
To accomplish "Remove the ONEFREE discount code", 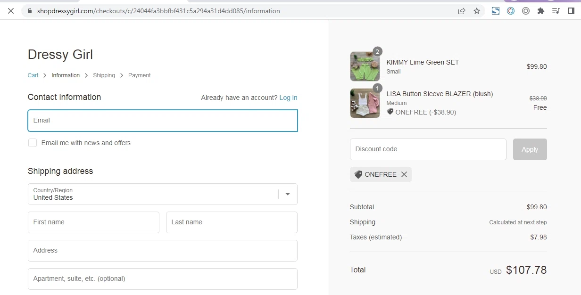I will 404,174.
